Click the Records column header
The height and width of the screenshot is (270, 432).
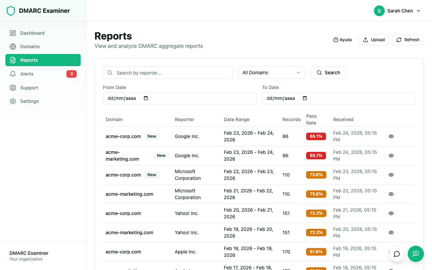click(x=292, y=119)
